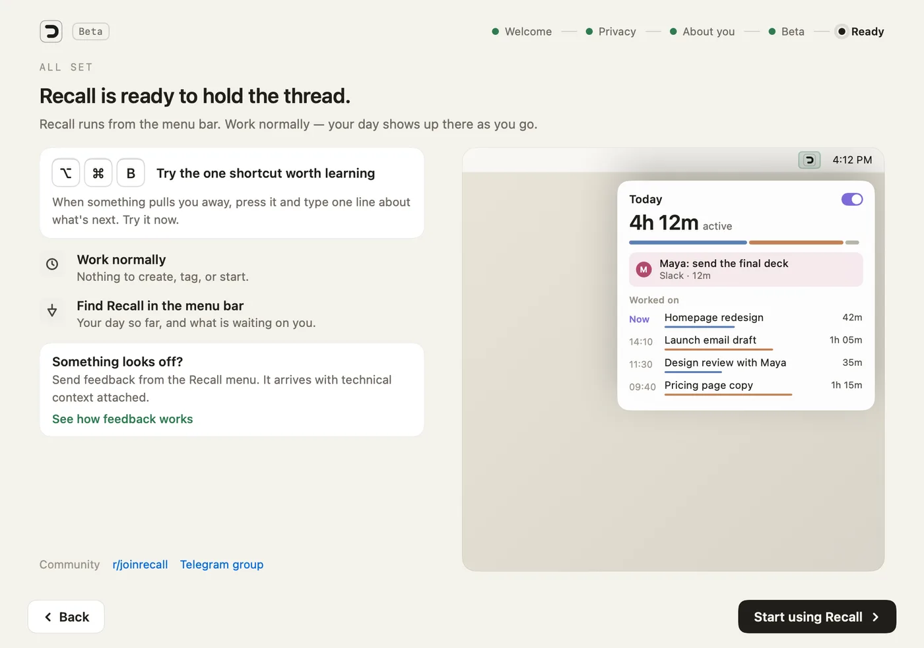Click the 4:12 PM menu bar clock
This screenshot has width=924, height=648.
coord(852,160)
